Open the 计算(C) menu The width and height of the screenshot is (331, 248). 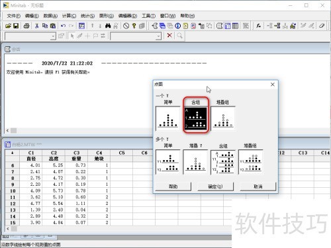coord(69,16)
